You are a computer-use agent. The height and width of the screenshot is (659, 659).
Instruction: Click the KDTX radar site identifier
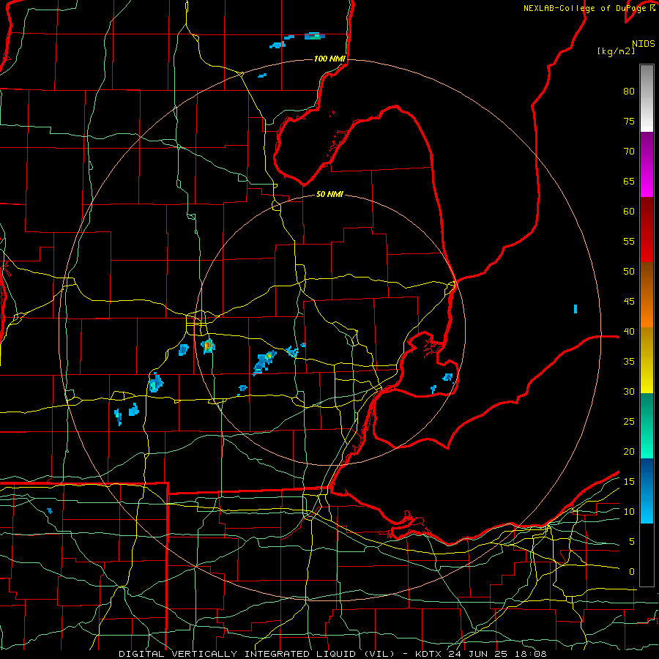point(430,654)
